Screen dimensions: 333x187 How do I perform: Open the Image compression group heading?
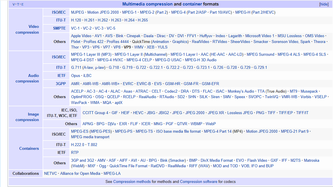coord(27,117)
